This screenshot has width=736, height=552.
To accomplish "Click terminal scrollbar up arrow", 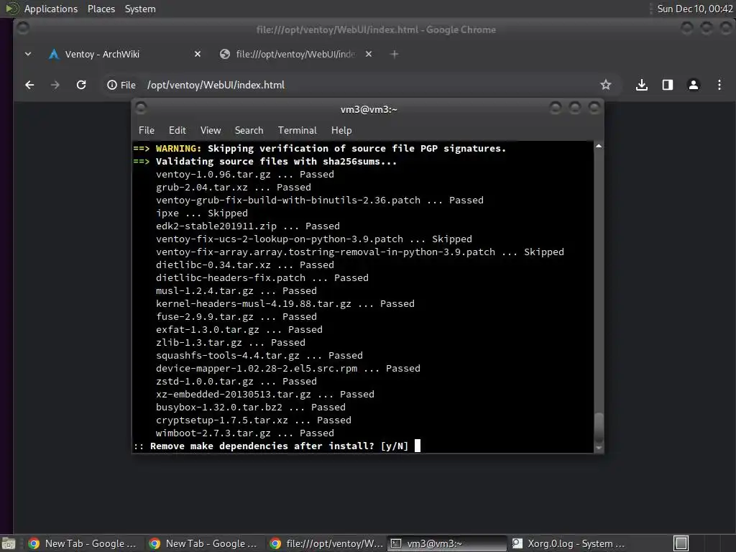I will (599, 147).
